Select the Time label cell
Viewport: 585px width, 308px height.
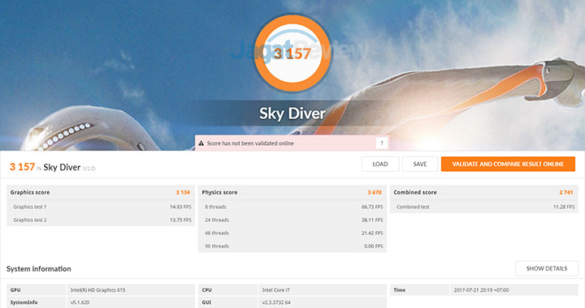click(x=420, y=290)
